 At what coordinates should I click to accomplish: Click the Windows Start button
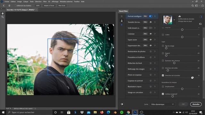pos(3,112)
